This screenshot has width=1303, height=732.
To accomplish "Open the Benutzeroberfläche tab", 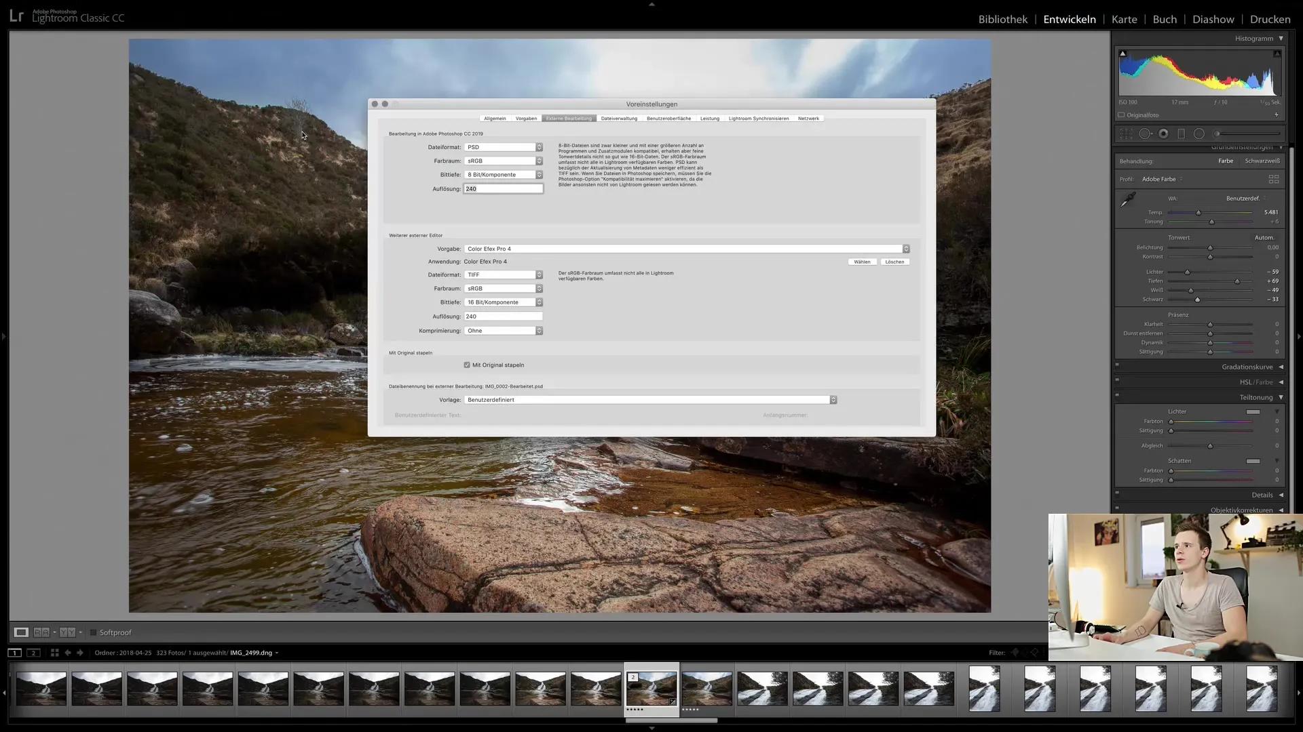I will click(x=668, y=119).
